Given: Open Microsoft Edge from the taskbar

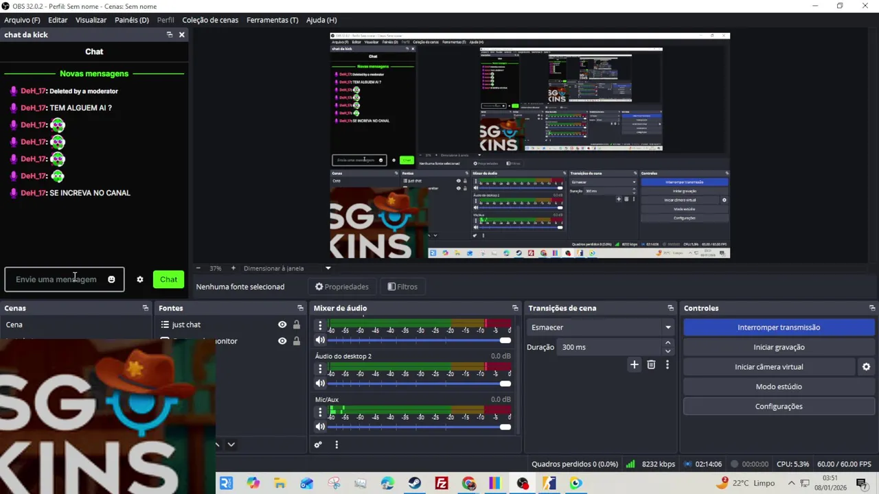Looking at the screenshot, I should (x=388, y=483).
